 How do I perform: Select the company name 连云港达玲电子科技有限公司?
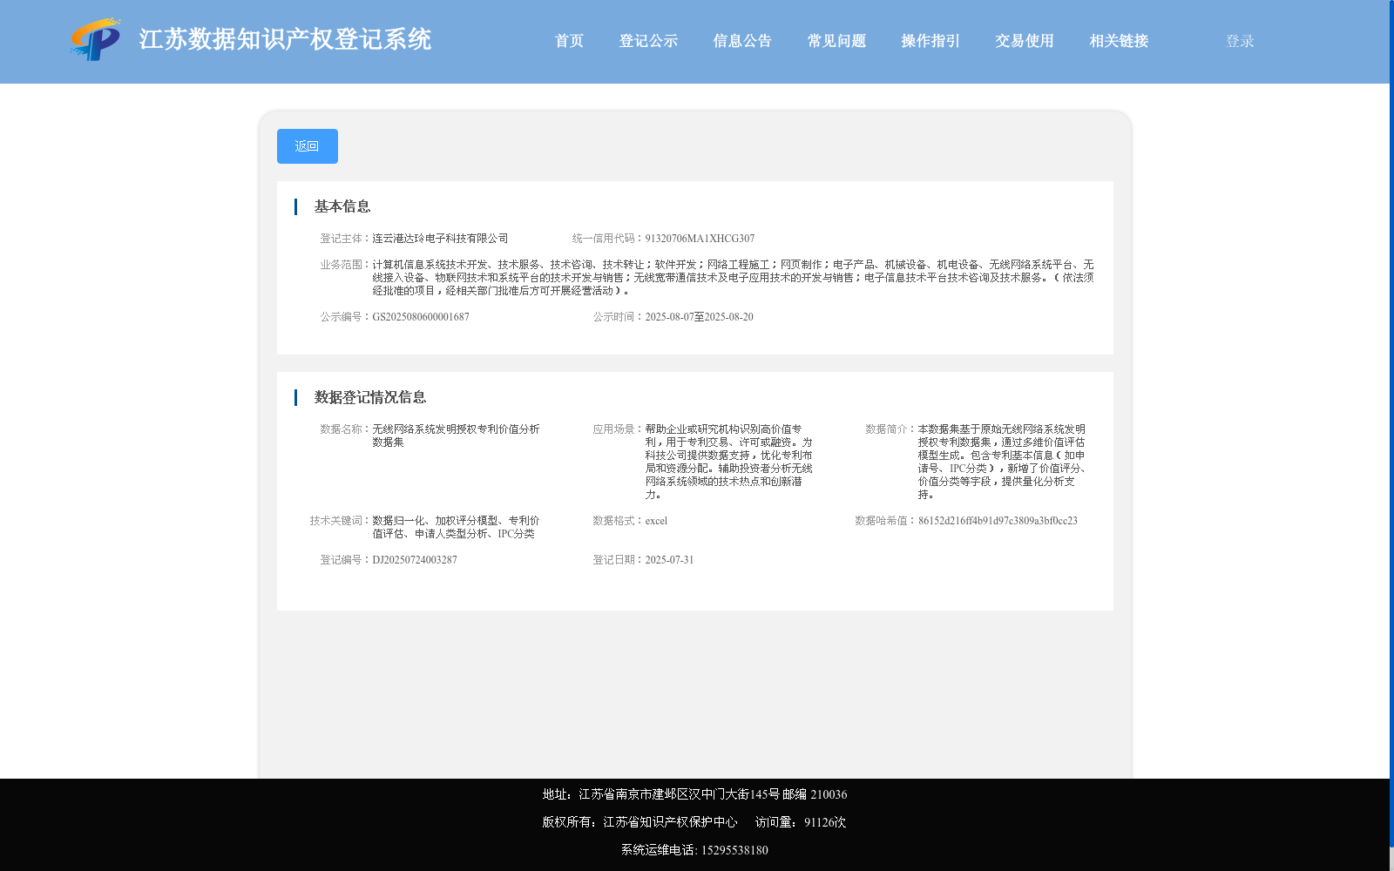(x=440, y=239)
